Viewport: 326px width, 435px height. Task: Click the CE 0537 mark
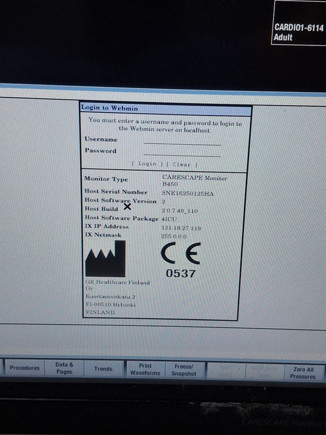tap(181, 260)
